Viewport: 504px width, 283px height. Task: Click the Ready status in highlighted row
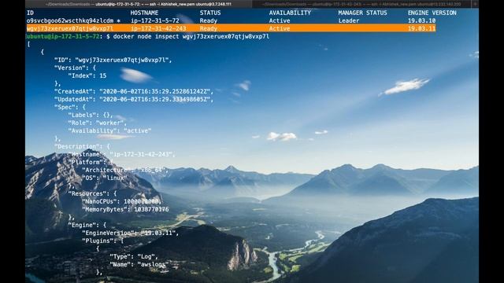click(x=209, y=28)
